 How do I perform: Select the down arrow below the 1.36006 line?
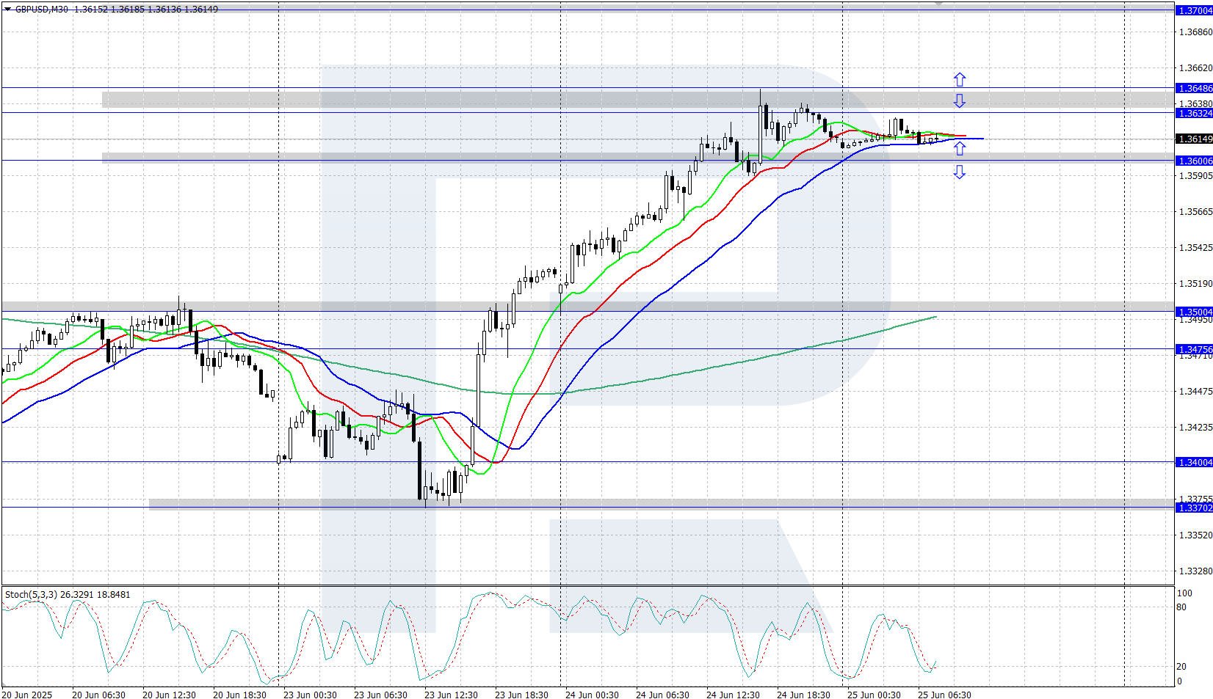[960, 172]
